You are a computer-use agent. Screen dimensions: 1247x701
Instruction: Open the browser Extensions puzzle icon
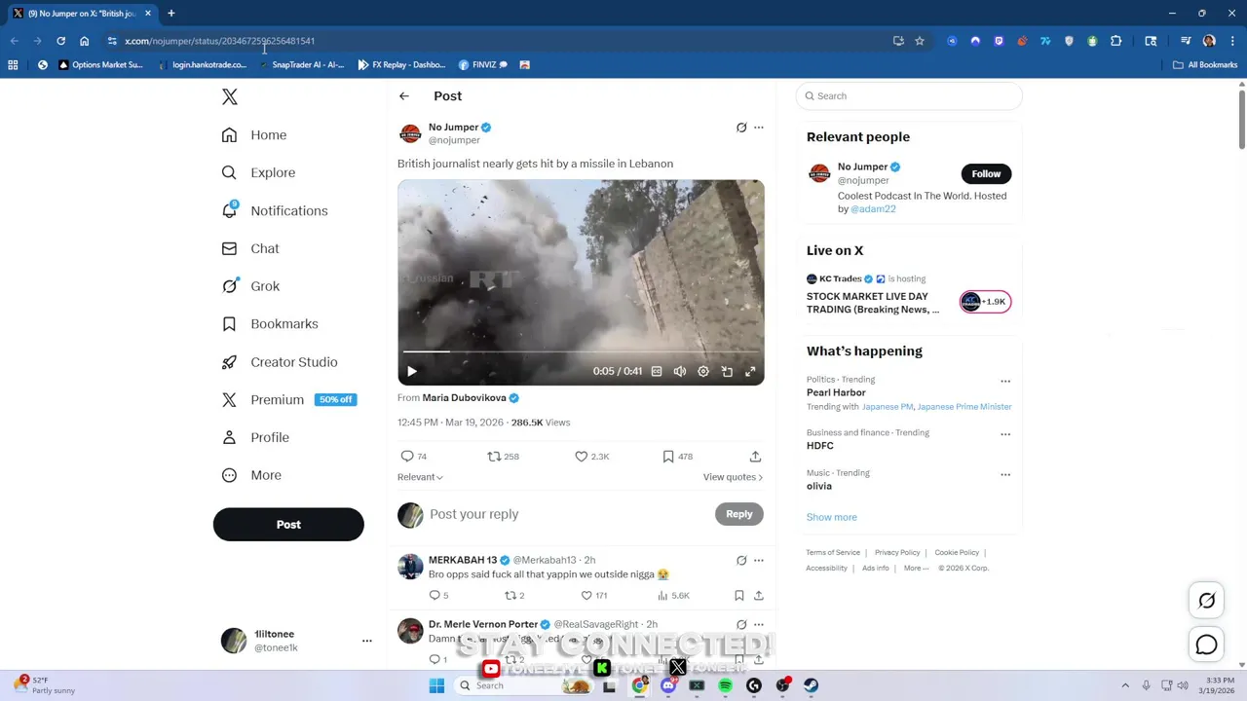1115,41
